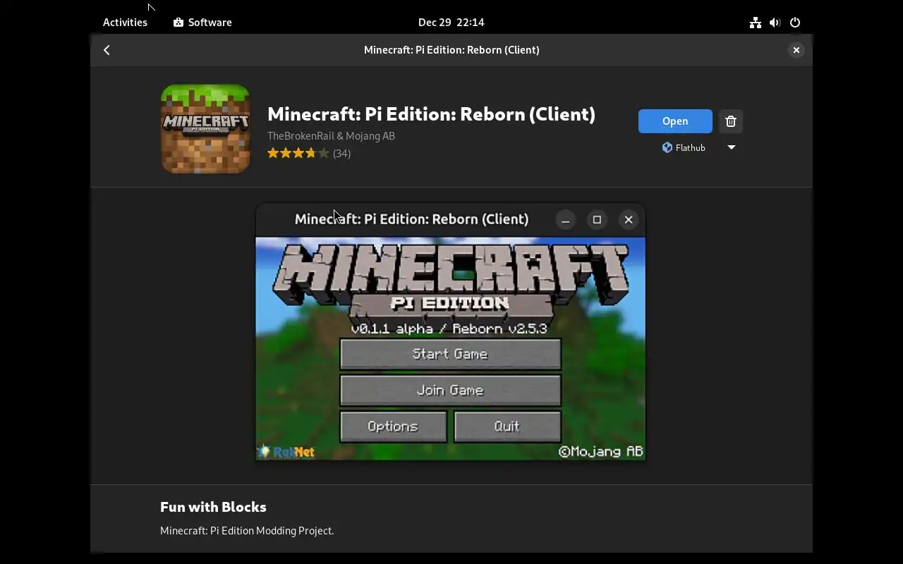Click the Minecraft grass block app icon

205,129
